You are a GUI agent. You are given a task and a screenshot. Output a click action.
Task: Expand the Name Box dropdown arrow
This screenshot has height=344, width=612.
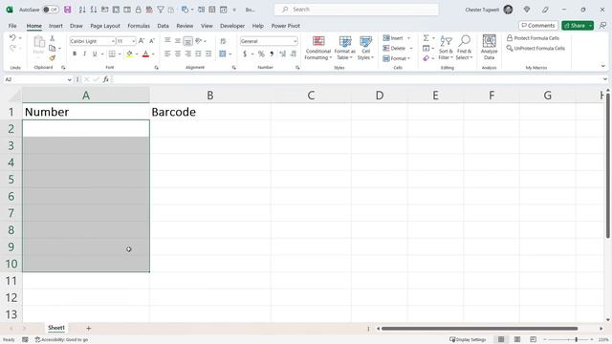tap(70, 79)
